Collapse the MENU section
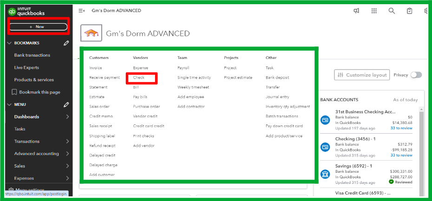This screenshot has height=201, width=432. click(x=9, y=104)
